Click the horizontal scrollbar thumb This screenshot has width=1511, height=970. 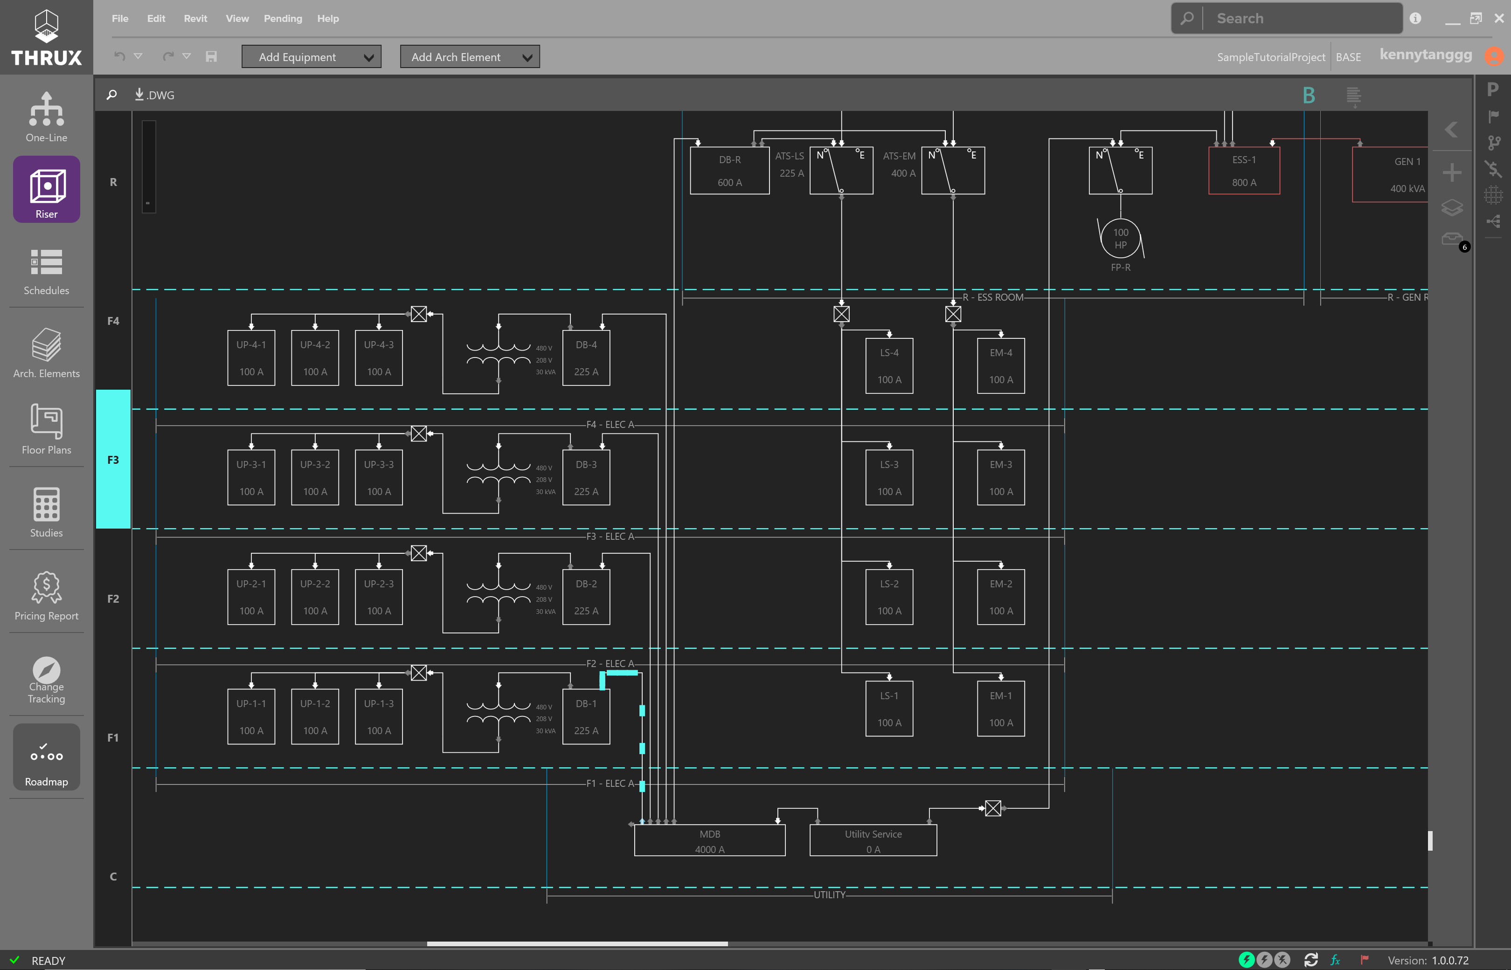[576, 943]
